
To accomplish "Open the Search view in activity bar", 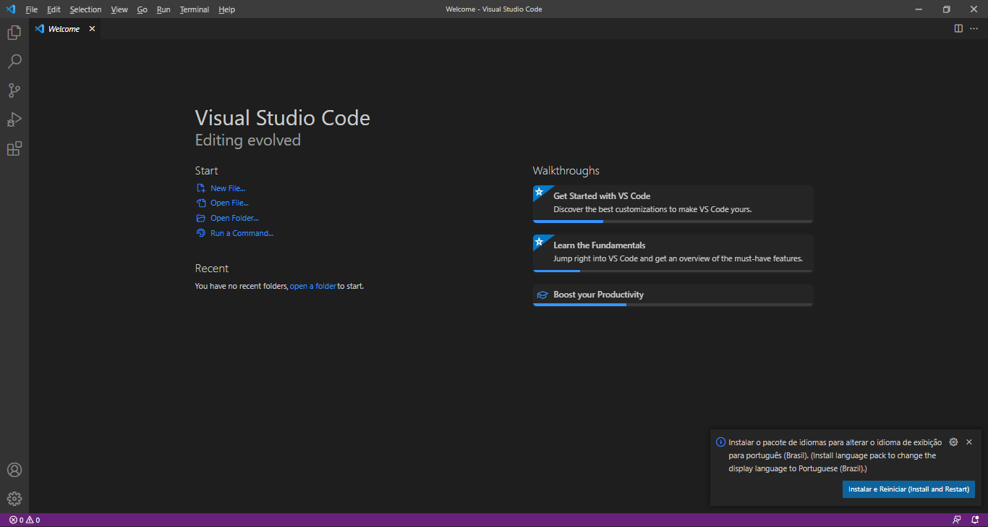I will pyautogui.click(x=14, y=62).
